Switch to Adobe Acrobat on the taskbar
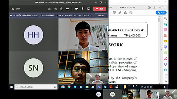 [111, 87]
